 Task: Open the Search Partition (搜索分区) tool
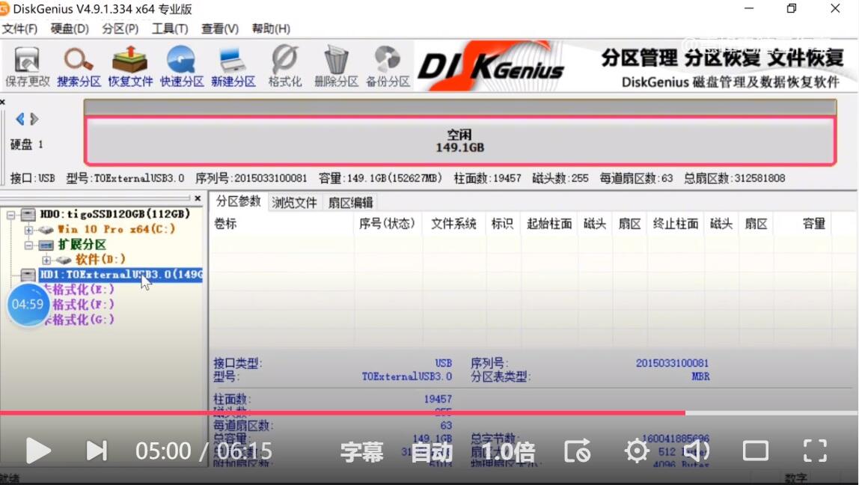tap(79, 67)
